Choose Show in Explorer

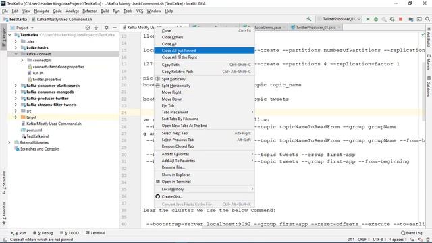tap(205, 175)
